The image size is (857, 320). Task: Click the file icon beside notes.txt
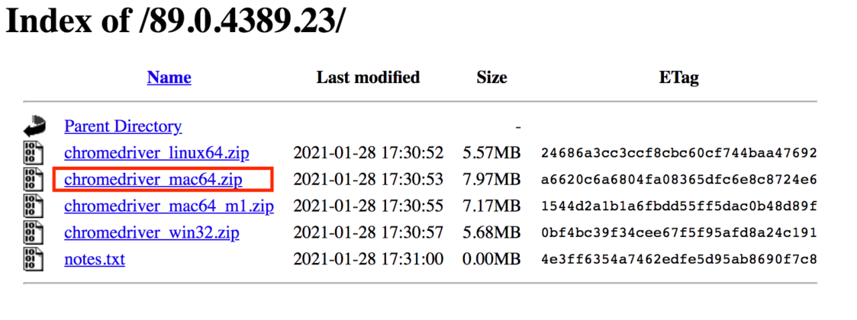tap(33, 259)
